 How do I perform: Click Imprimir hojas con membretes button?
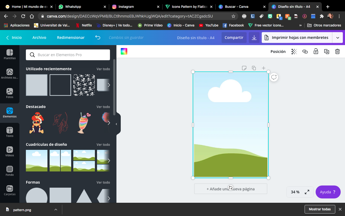(297, 38)
